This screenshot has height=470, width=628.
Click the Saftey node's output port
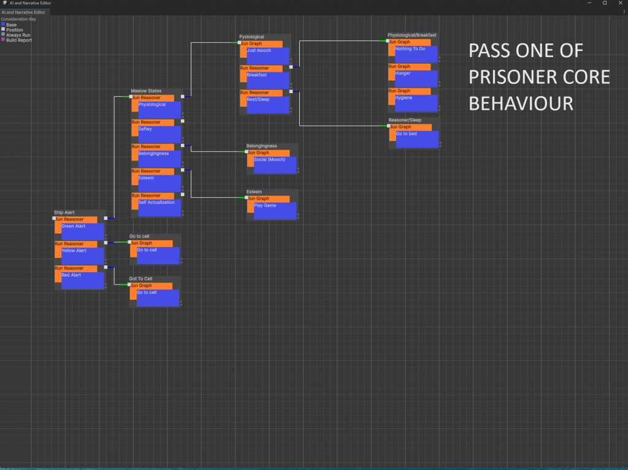point(183,121)
